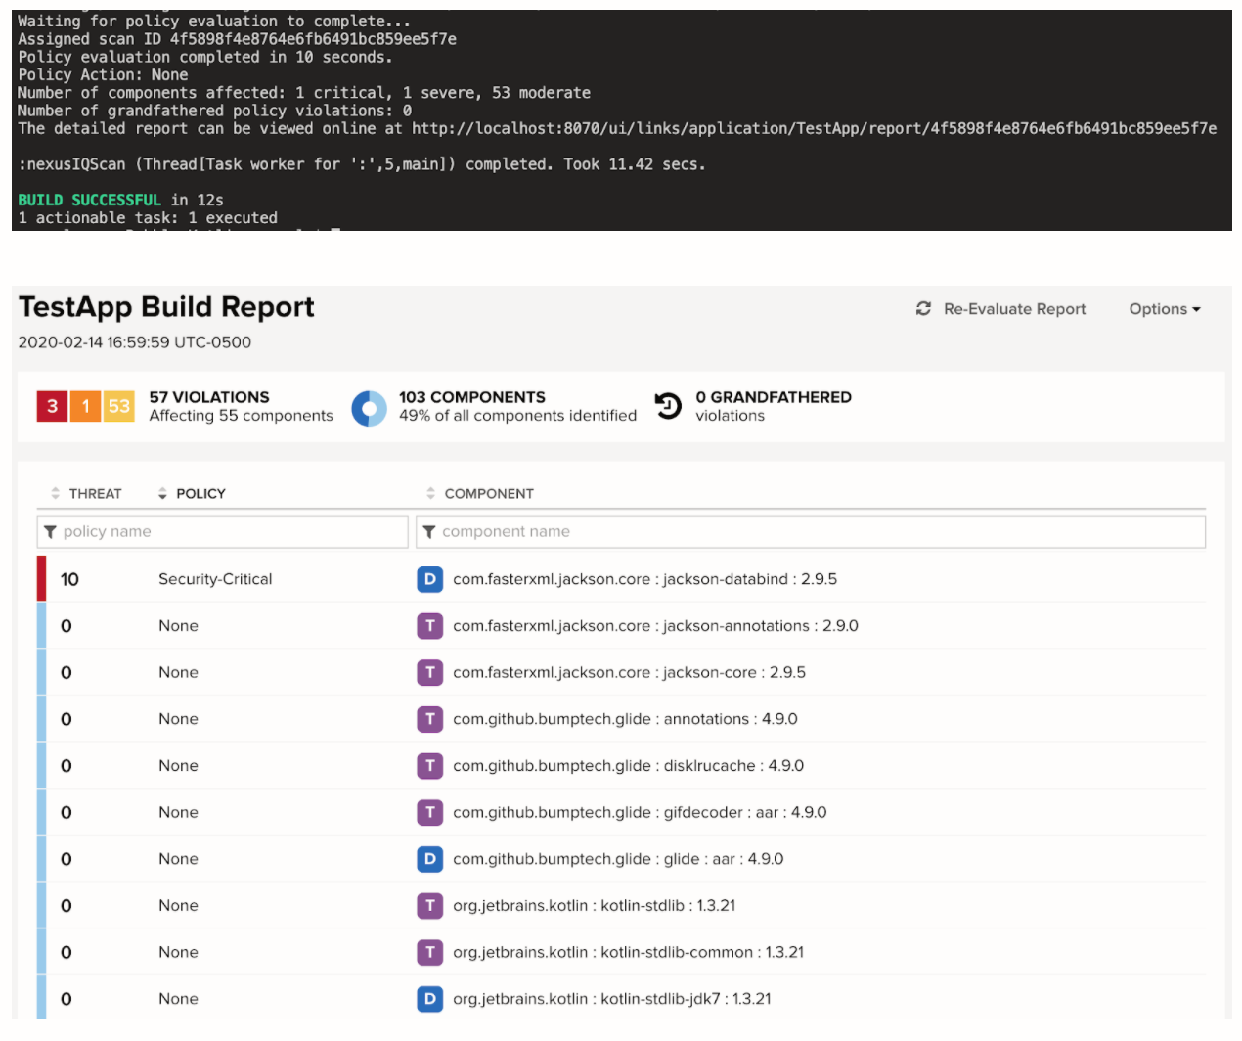This screenshot has width=1242, height=1041.
Task: Open the jackson-databind 2.9.5 component row
Action: (644, 579)
